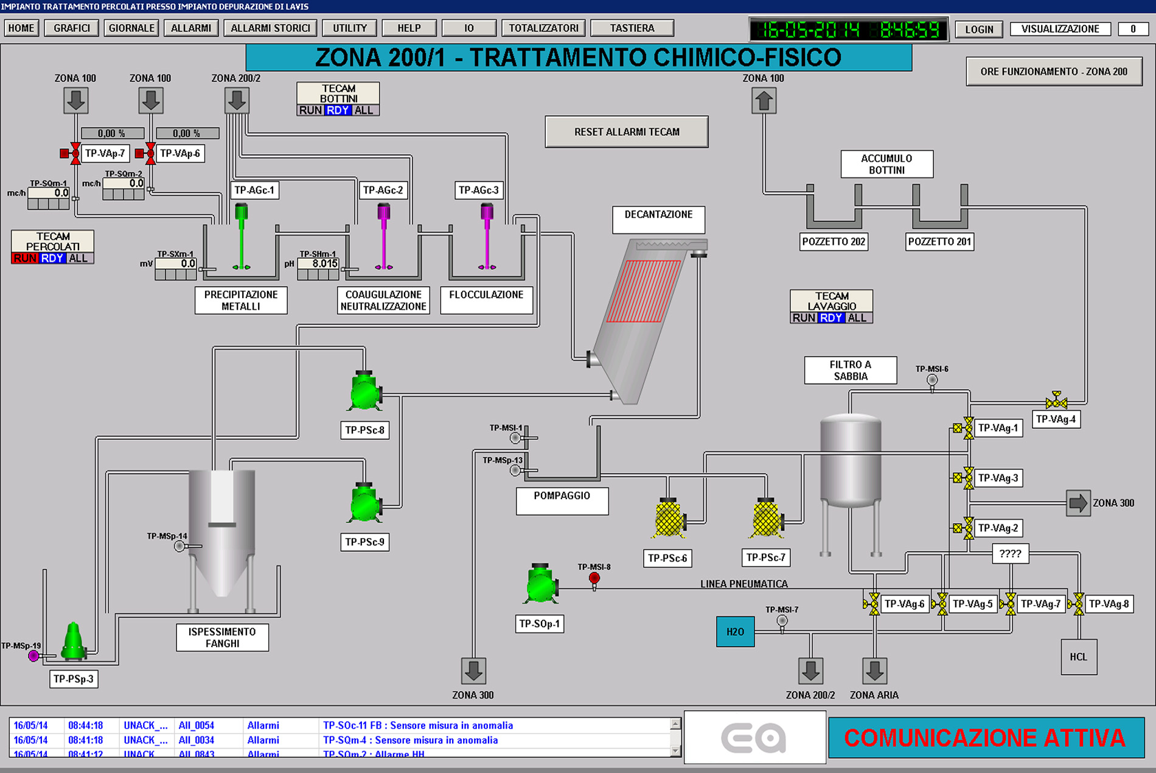Image resolution: width=1156 pixels, height=773 pixels.
Task: Click the VISUALIZZAZIONE user level field
Action: [x=1060, y=29]
